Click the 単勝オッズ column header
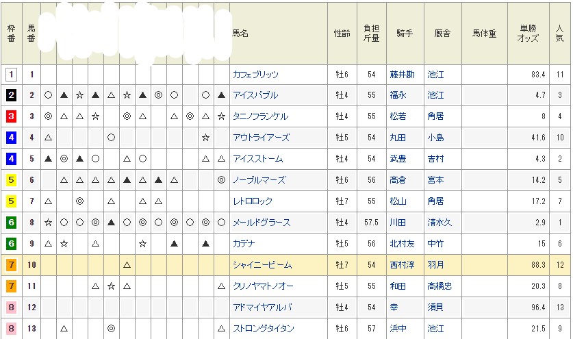The height and width of the screenshot is (339, 573). tap(527, 33)
